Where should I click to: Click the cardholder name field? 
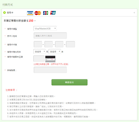coord(50,35)
